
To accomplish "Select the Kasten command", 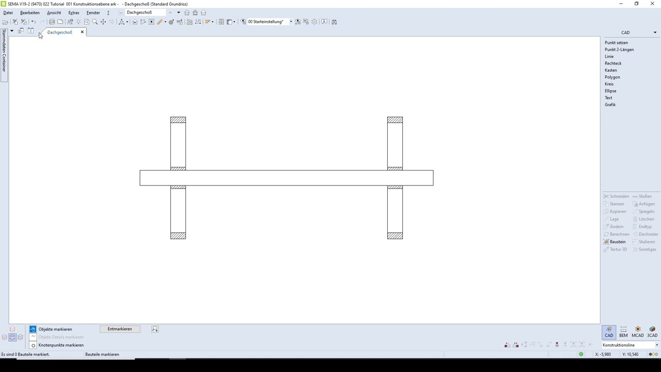I will click(611, 70).
